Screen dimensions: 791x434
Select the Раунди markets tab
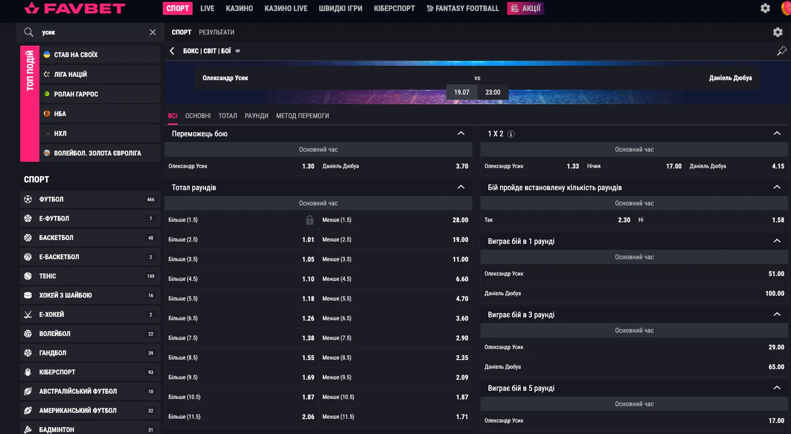tap(256, 116)
